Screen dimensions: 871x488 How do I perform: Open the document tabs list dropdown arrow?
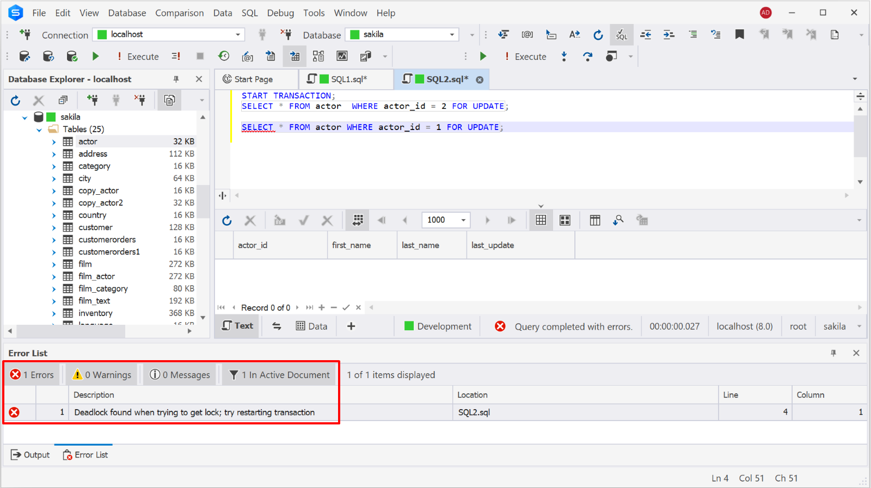click(x=855, y=79)
